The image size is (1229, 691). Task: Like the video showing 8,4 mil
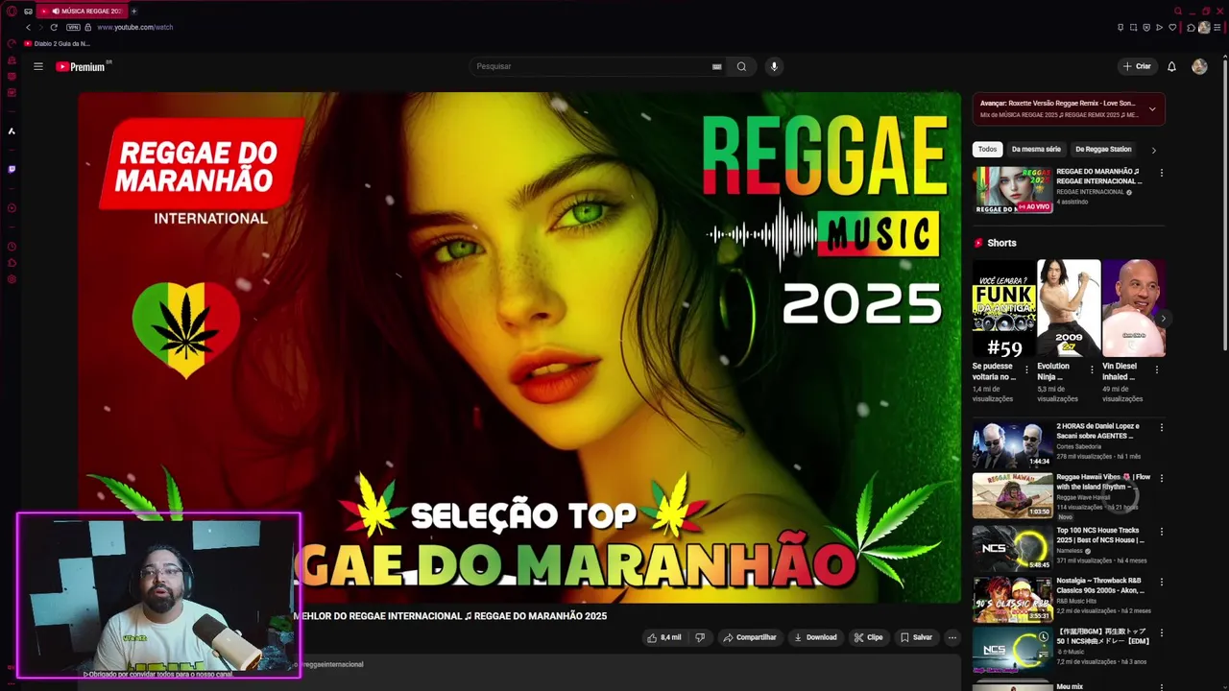[664, 637]
